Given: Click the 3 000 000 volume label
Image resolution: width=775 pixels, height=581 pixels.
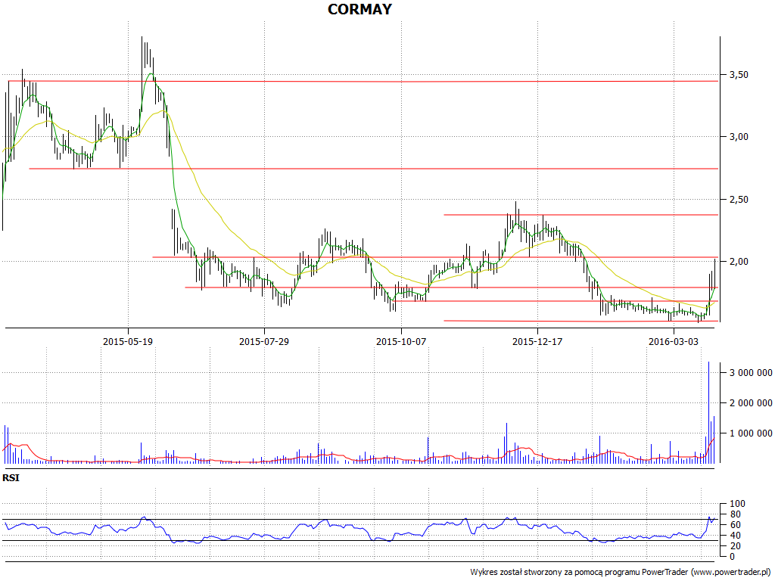Looking at the screenshot, I should click(751, 372).
